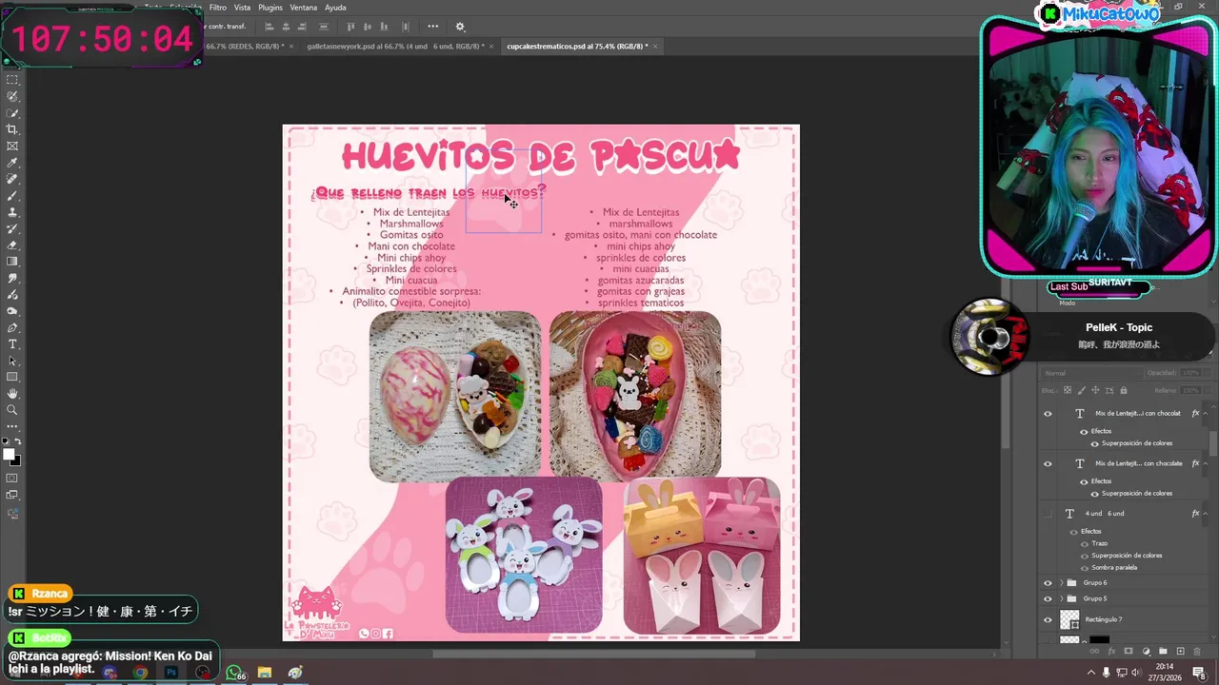Swap foreground and background colors
This screenshot has width=1219, height=685.
pyautogui.click(x=17, y=442)
